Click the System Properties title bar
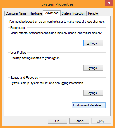115x128 pixels. click(57, 4)
